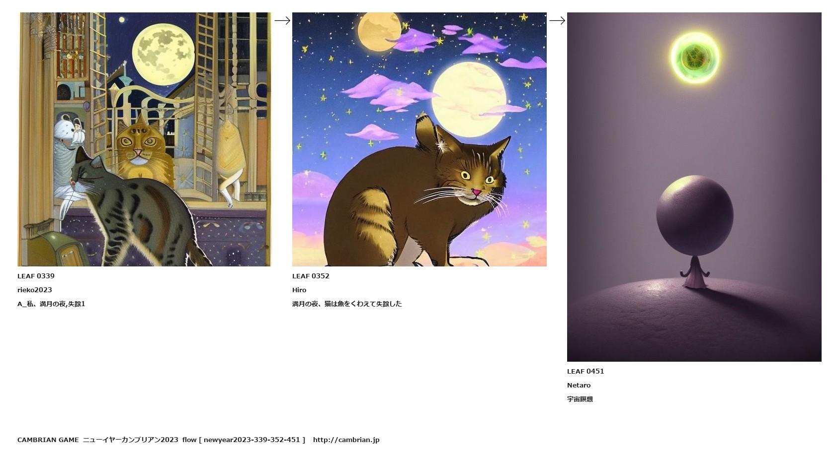
Task: Open the LEAF 0339 cats and moon artwork
Action: pos(144,139)
